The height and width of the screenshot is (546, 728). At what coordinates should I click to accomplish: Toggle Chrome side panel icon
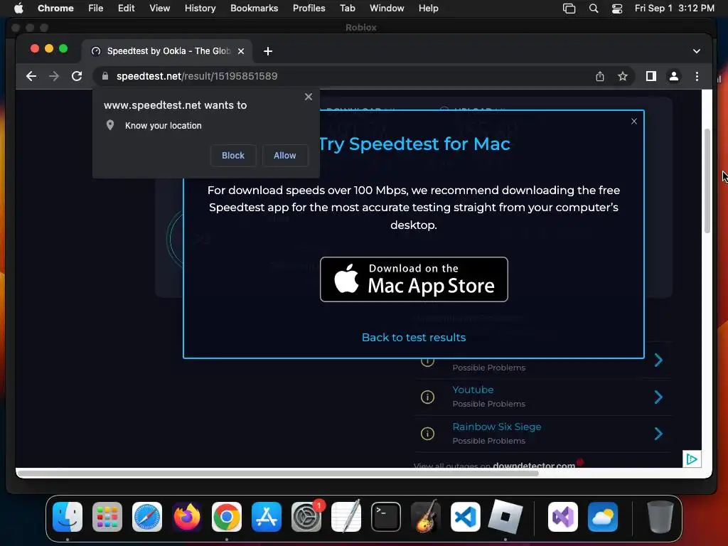point(651,76)
